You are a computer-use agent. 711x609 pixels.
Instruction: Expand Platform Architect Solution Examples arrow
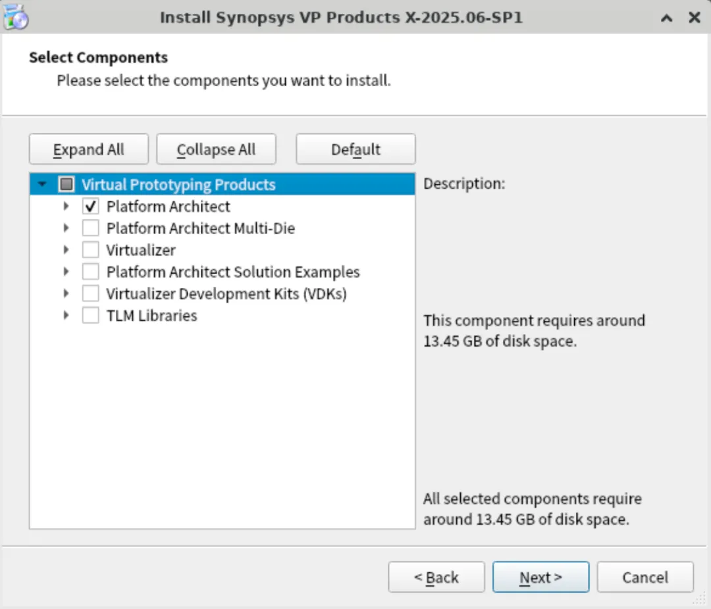click(66, 272)
